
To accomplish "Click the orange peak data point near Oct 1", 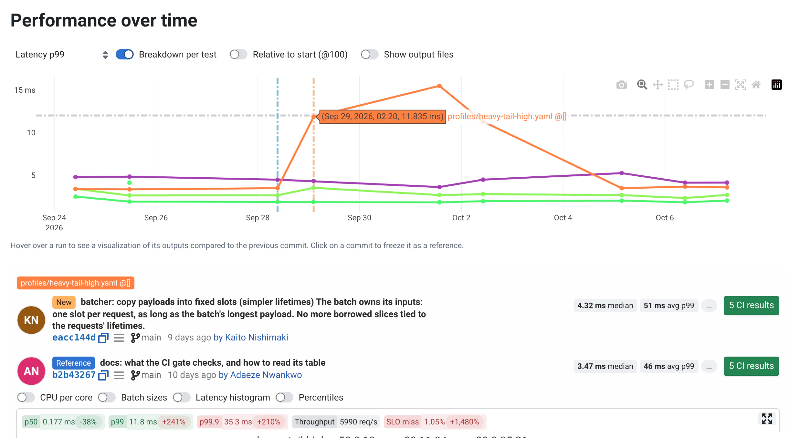I will pyautogui.click(x=439, y=86).
